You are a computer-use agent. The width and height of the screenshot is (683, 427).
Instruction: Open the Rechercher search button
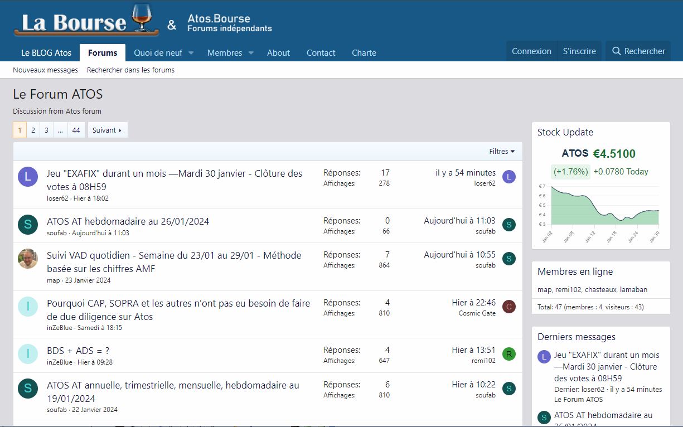click(x=638, y=51)
